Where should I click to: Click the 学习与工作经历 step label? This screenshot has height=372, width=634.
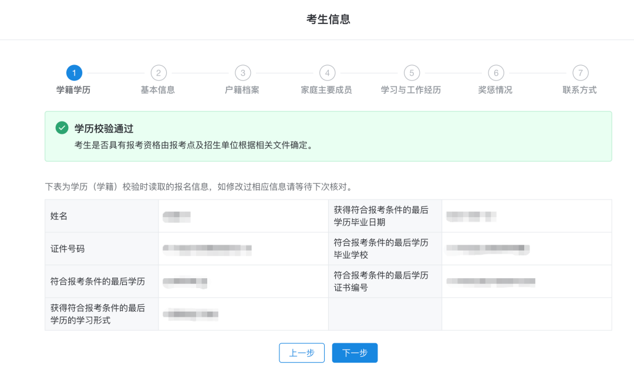(411, 90)
